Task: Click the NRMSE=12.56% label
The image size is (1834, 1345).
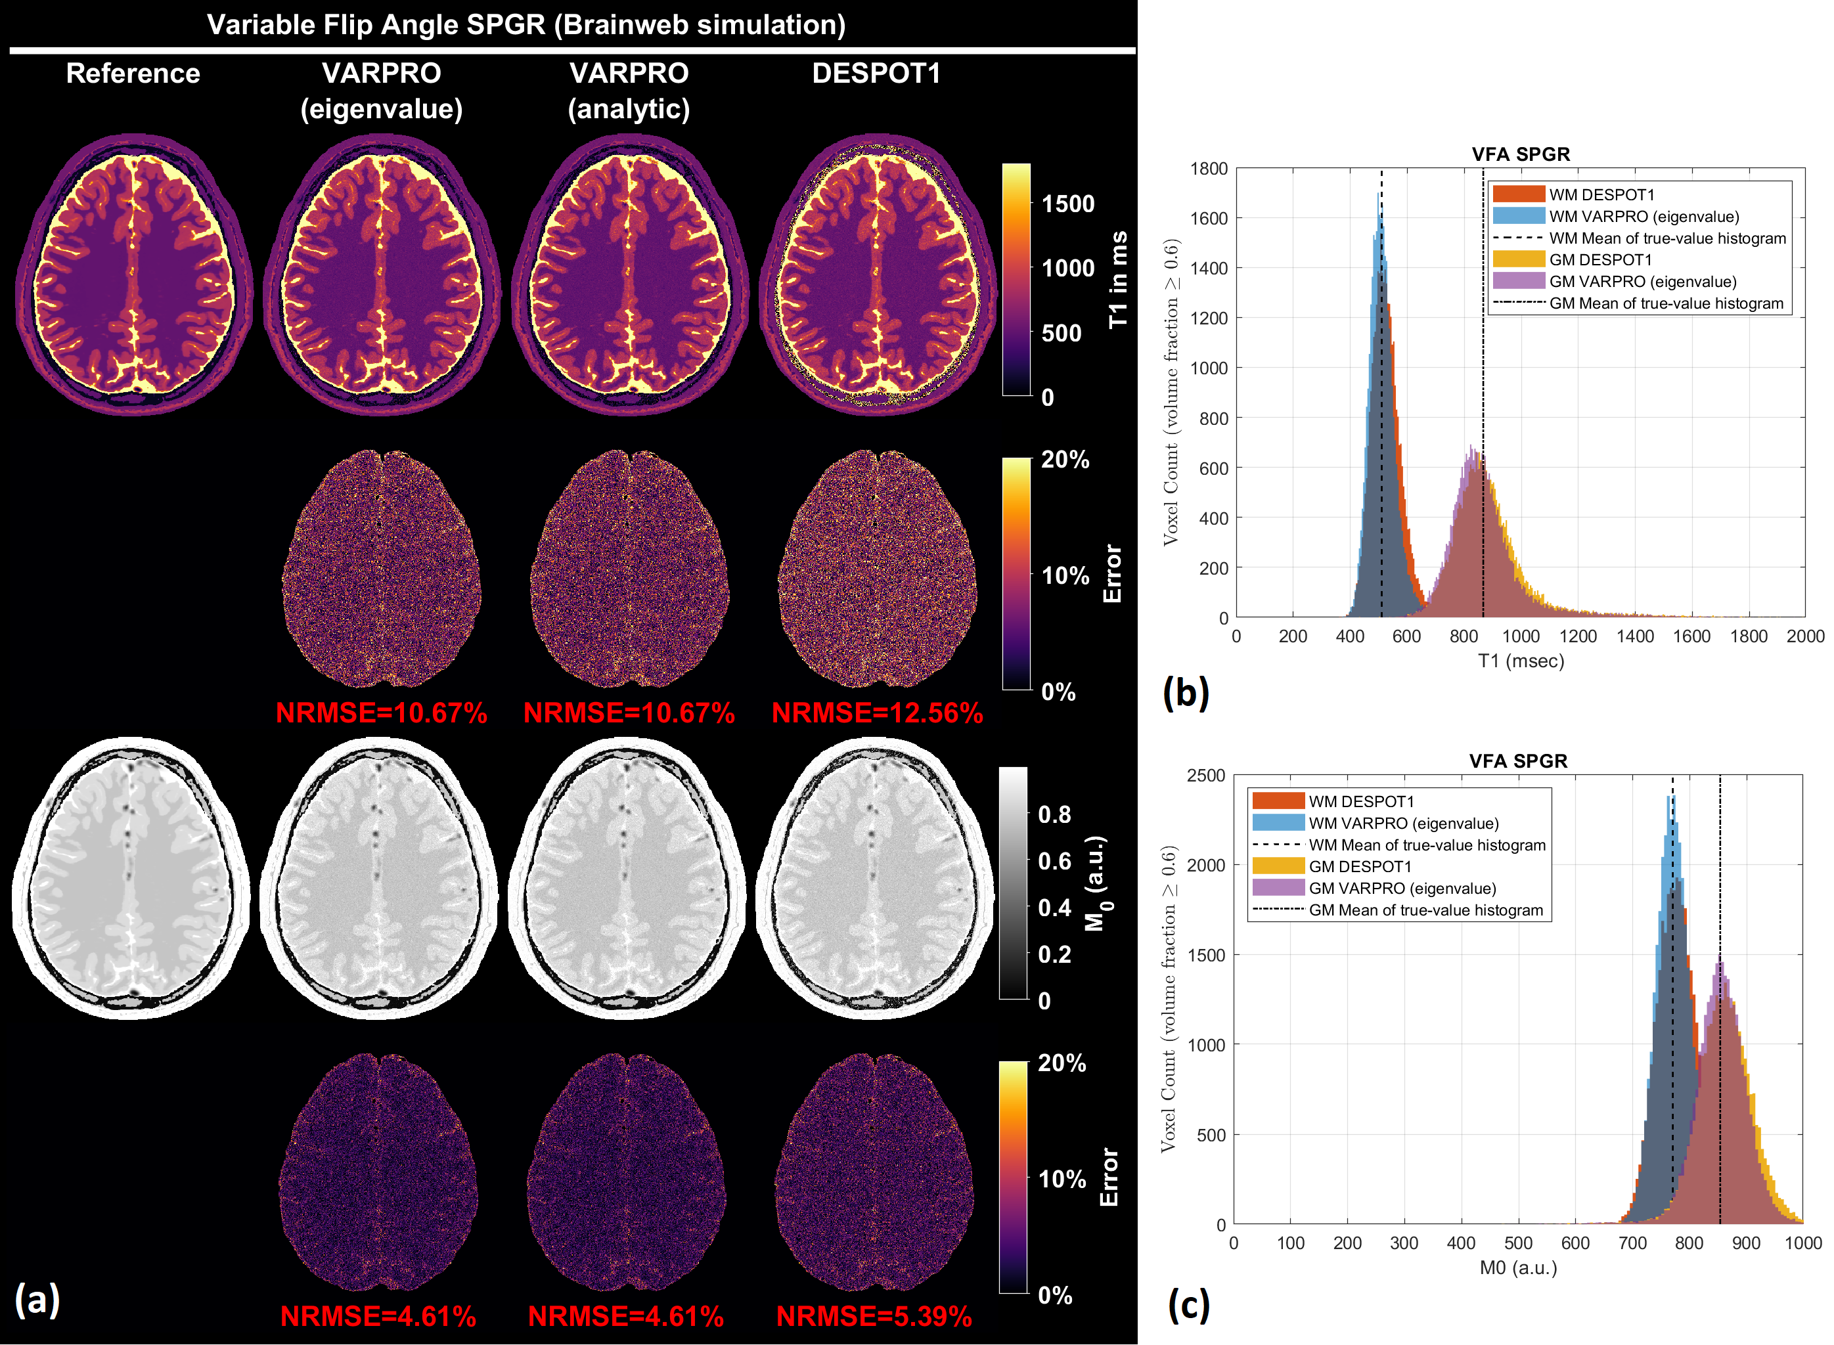Action: point(877,713)
